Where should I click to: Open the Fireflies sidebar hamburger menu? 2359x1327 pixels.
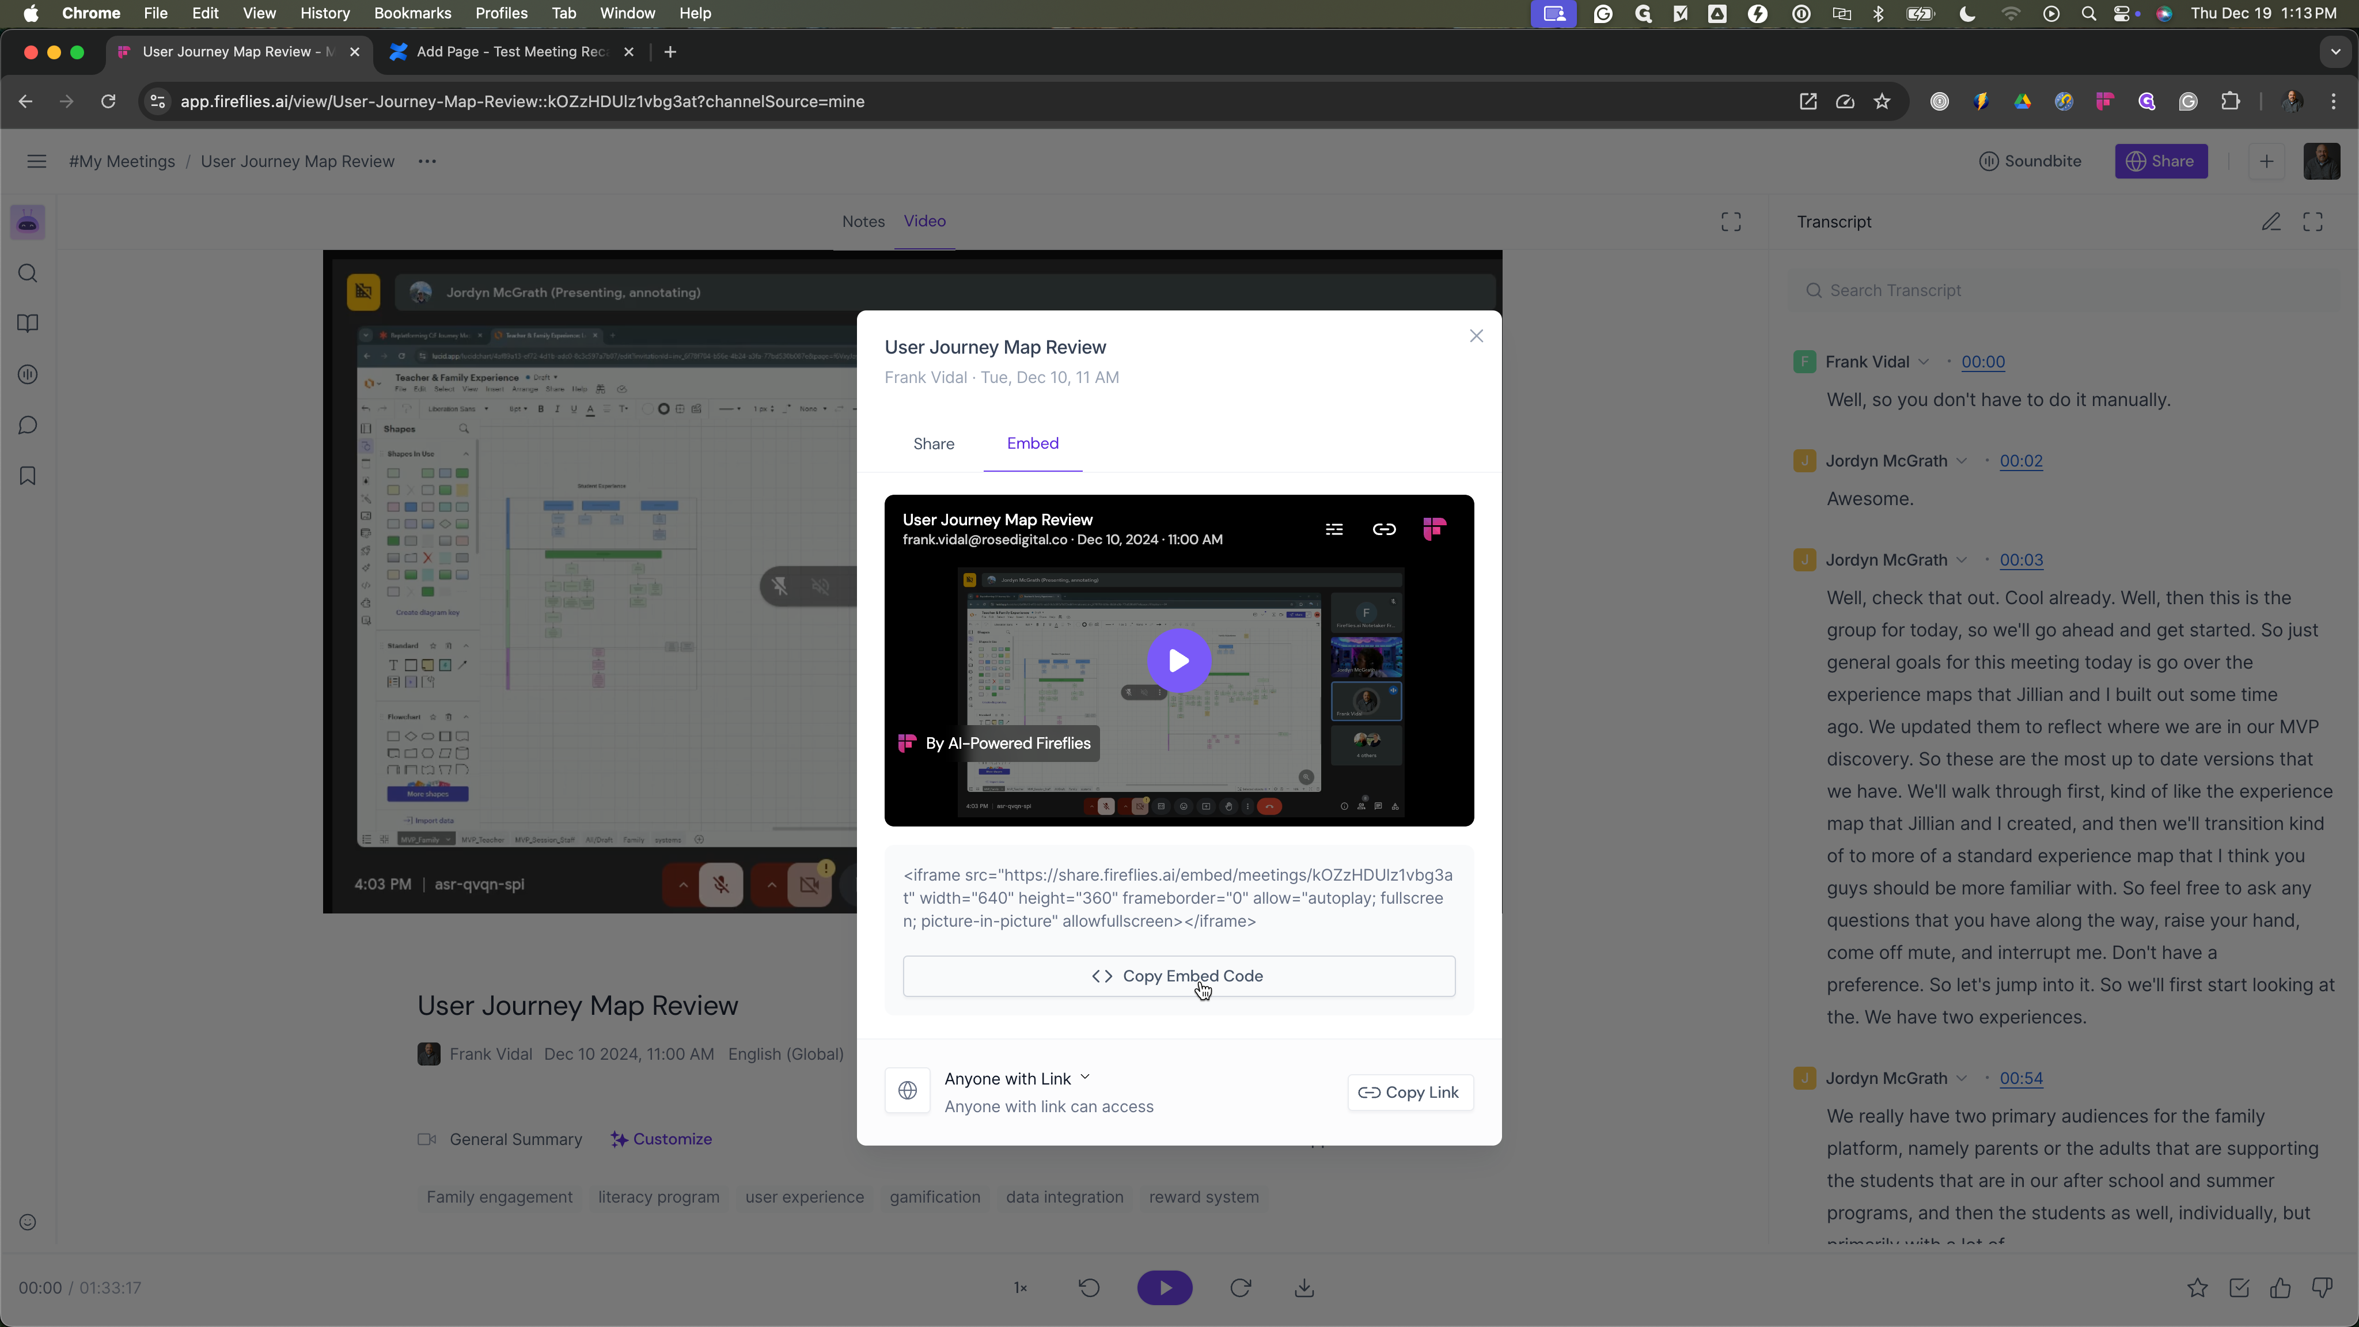pos(37,161)
